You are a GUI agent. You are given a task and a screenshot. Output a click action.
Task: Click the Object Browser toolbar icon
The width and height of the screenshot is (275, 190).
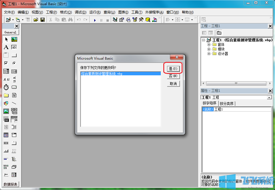coord(134,20)
